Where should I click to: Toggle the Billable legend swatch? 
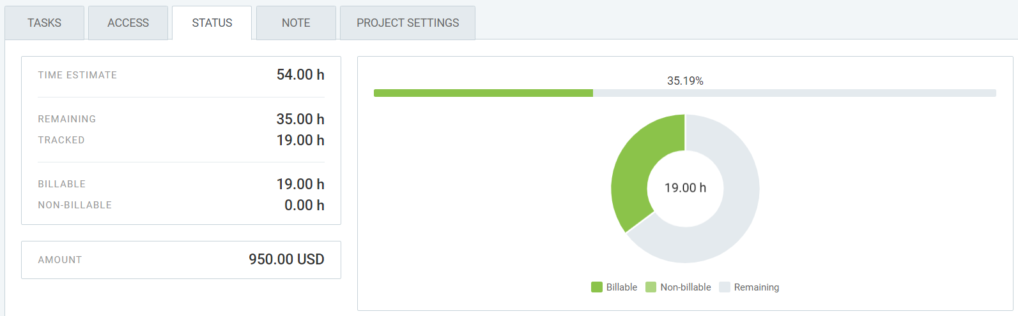tap(597, 287)
